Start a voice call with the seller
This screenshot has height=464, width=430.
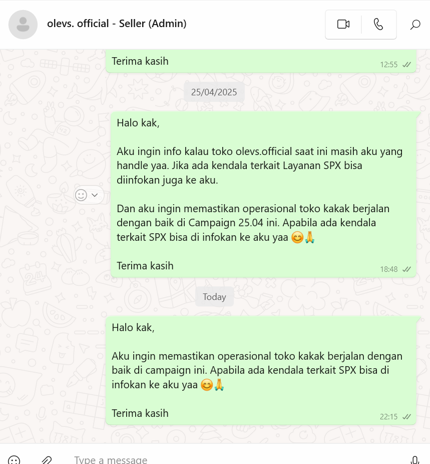click(x=378, y=24)
